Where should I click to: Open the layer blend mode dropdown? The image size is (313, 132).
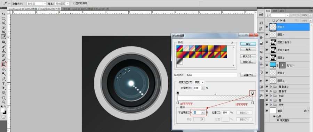coord(277,15)
